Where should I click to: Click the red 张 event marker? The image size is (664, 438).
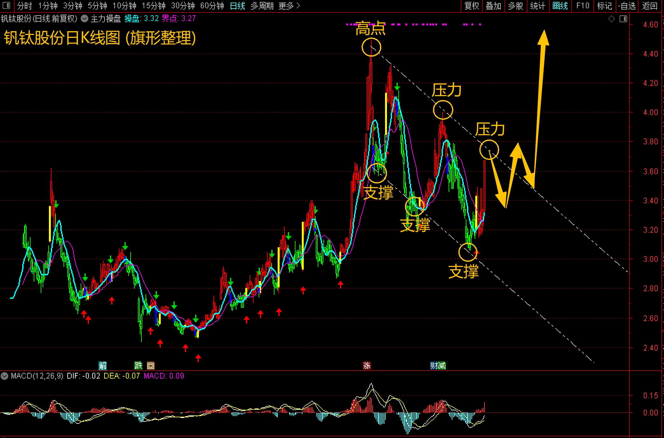pyautogui.click(x=367, y=366)
